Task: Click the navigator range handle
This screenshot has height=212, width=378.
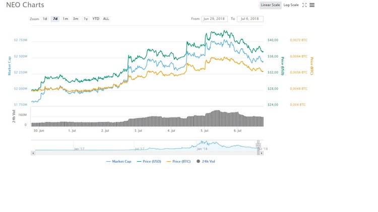Action: pos(258,145)
